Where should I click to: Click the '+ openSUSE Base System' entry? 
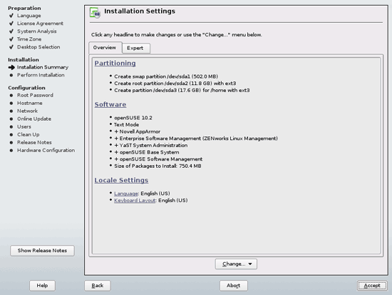[x=147, y=152]
